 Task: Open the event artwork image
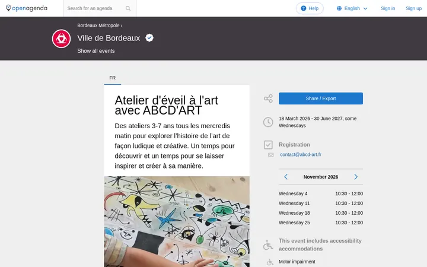pos(177,221)
